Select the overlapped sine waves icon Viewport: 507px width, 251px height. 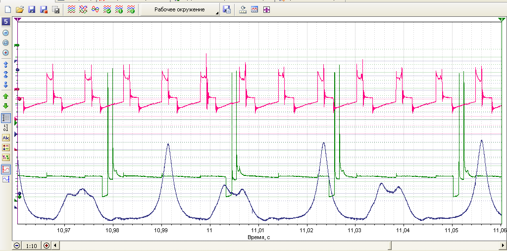pos(95,10)
